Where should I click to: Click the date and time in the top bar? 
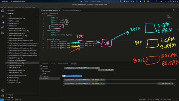(x=84, y=1)
